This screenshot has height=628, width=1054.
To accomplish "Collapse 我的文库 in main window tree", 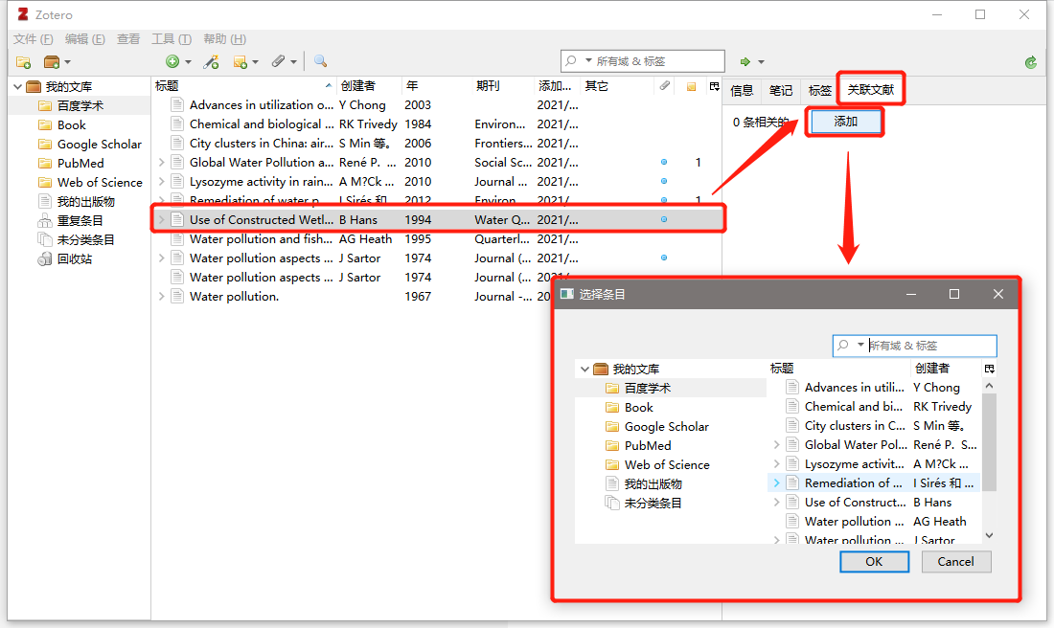I will pyautogui.click(x=18, y=87).
